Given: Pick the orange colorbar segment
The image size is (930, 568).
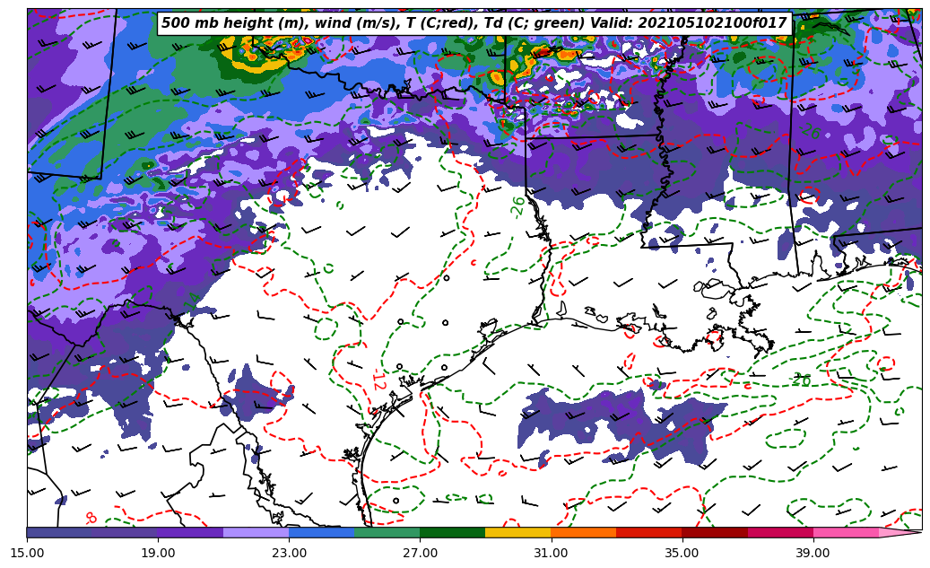Looking at the screenshot, I should [x=584, y=532].
